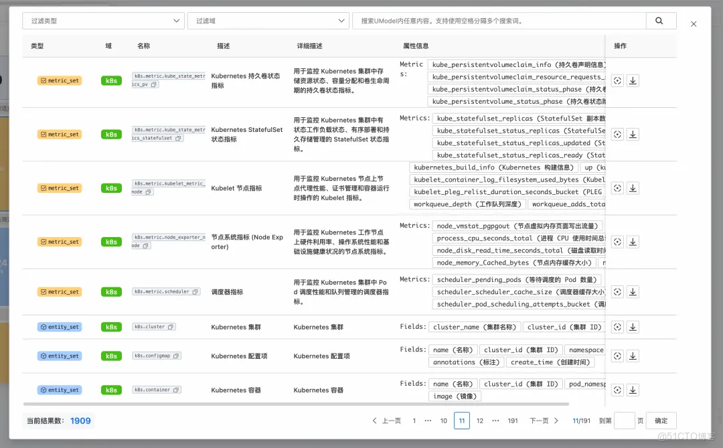
Task: Click the 确定 confirm button
Action: pos(660,420)
